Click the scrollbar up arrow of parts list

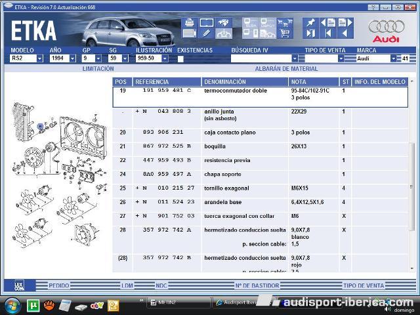pyautogui.click(x=411, y=81)
